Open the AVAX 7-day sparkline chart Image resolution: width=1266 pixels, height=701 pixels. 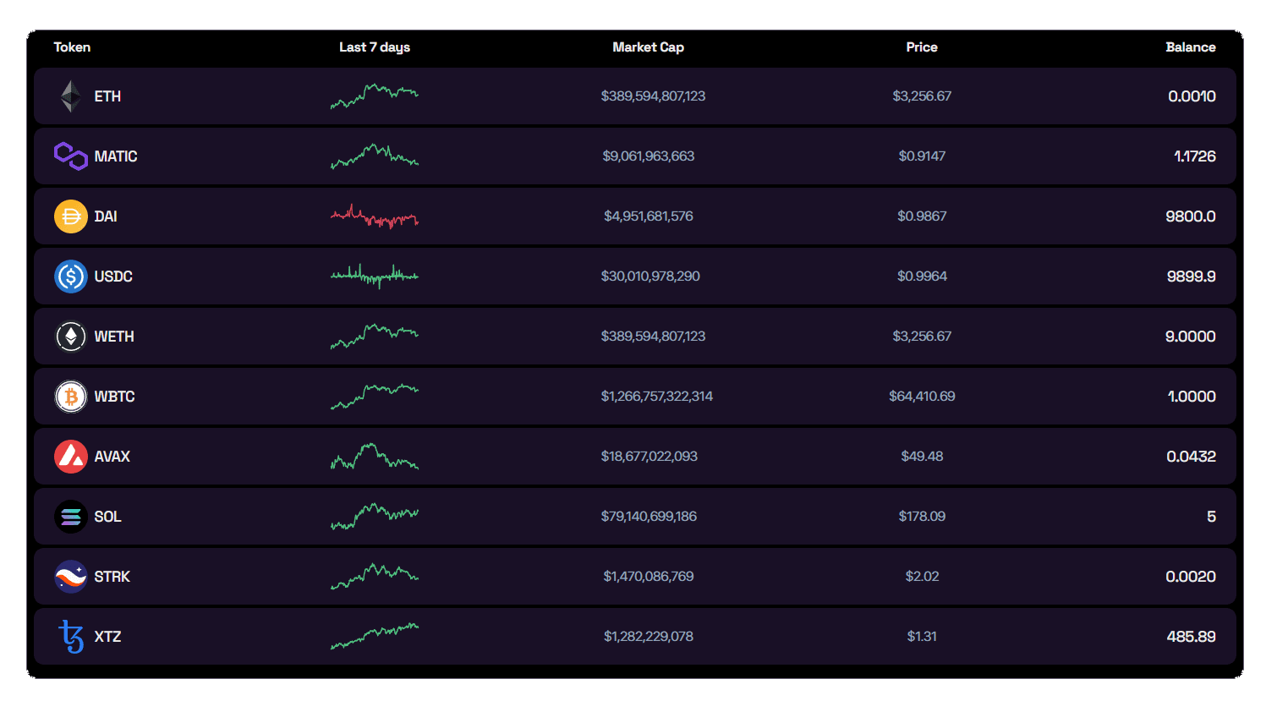[375, 457]
